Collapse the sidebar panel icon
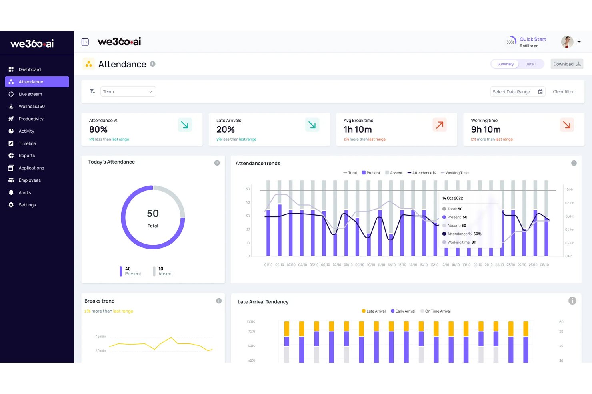Viewport: 592px width, 394px height. [x=85, y=42]
